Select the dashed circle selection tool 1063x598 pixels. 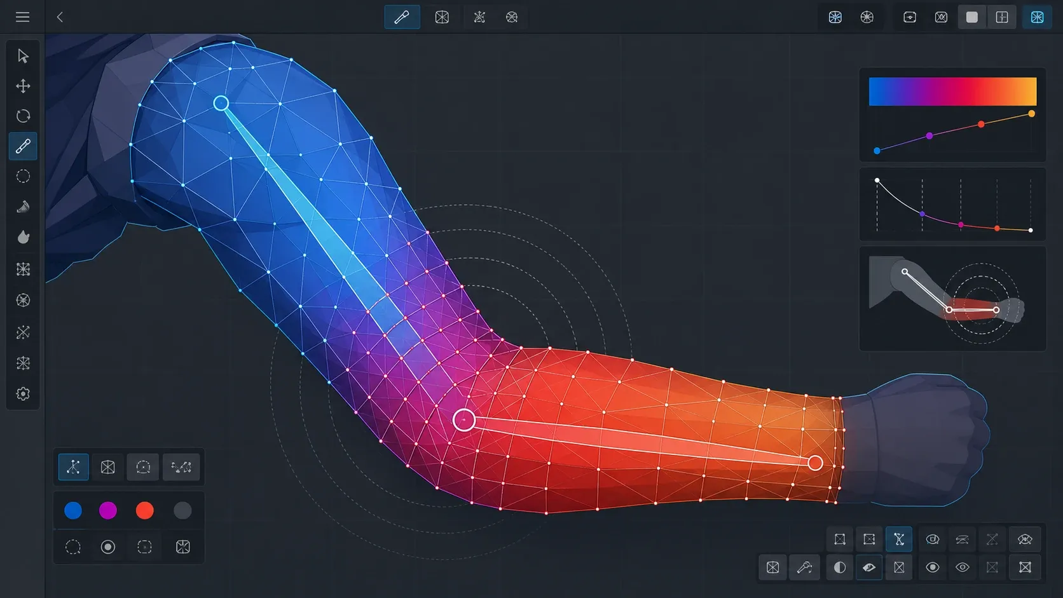[23, 177]
